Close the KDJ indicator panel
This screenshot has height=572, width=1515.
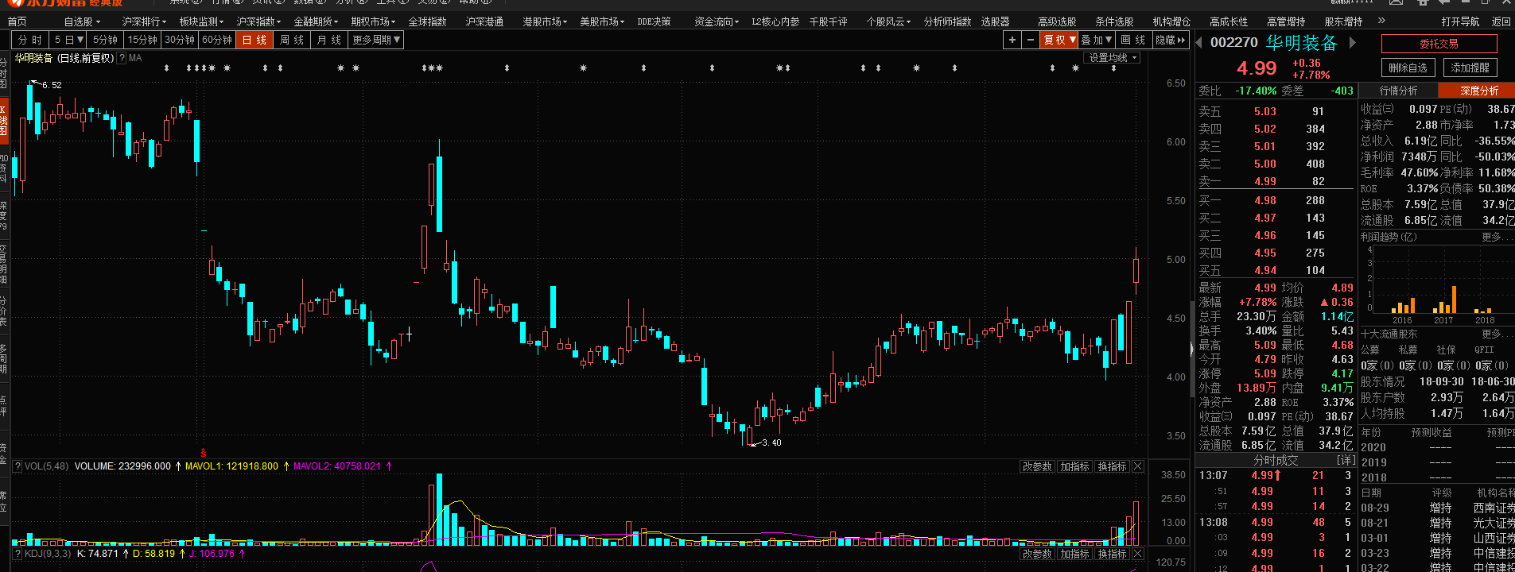pos(1138,554)
